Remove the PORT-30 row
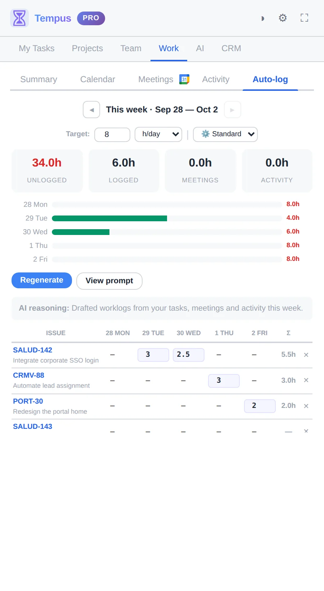Viewport: 324px width, 591px height. (x=306, y=406)
